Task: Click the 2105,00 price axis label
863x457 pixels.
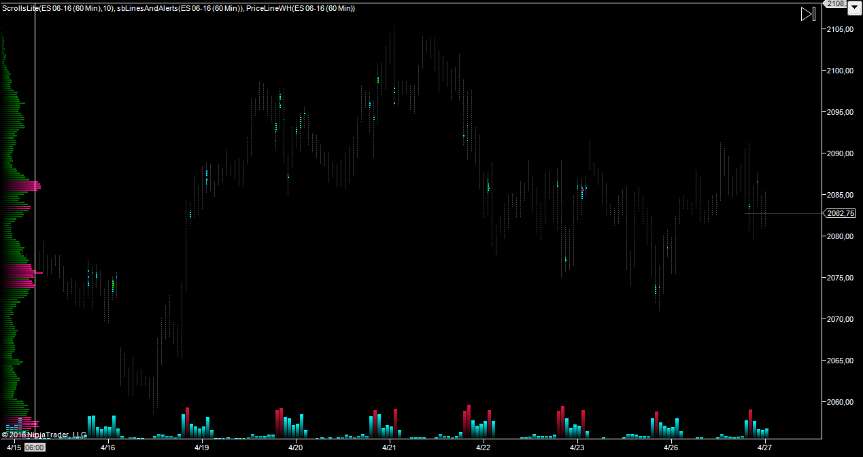Action: 841,29
